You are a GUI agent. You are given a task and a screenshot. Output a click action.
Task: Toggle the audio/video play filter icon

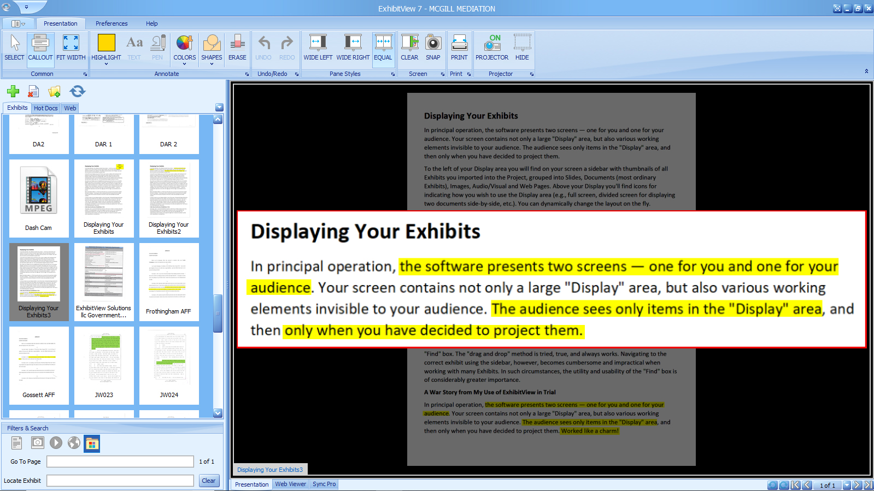pyautogui.click(x=56, y=442)
